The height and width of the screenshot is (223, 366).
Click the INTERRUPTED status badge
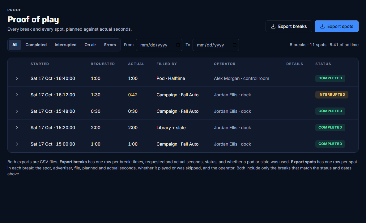click(x=332, y=95)
